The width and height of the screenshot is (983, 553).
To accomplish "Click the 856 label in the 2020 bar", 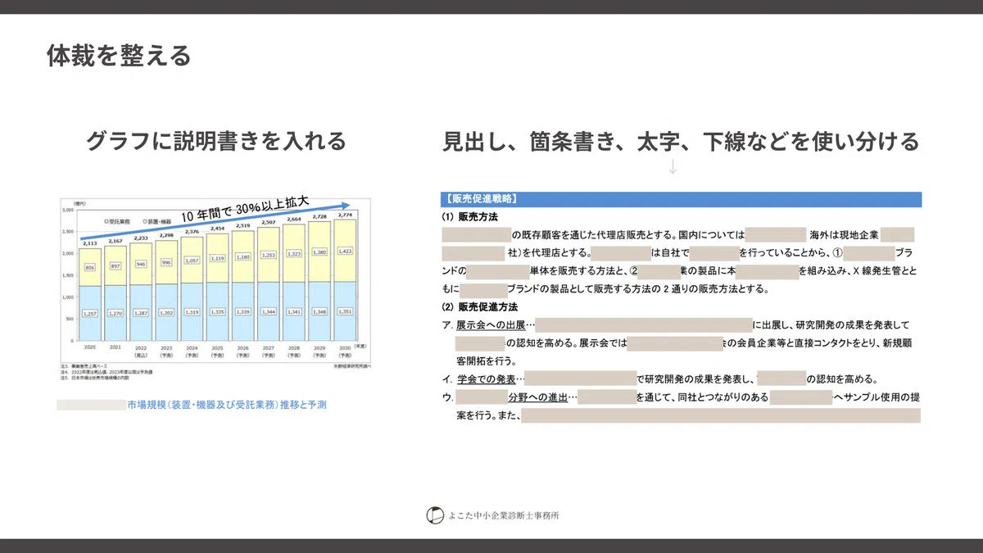I will (x=90, y=267).
